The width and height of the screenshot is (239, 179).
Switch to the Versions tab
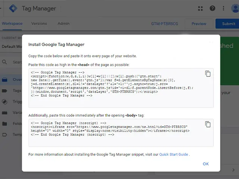[x=39, y=23]
